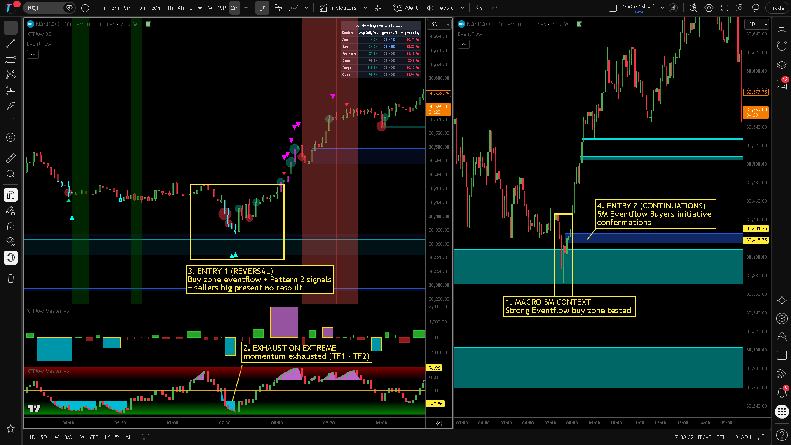This screenshot has width=791, height=445.
Task: Hide all drawings with eye icon
Action: pos(11,241)
